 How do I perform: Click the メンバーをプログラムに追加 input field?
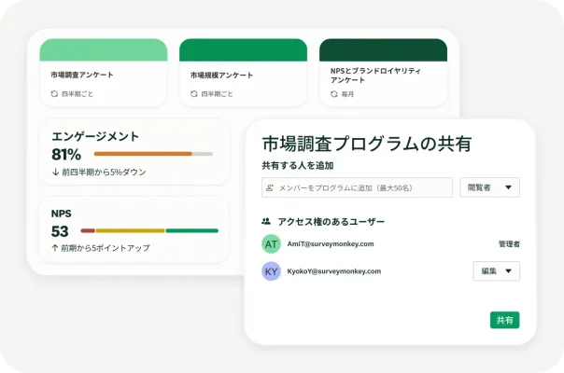(x=357, y=187)
